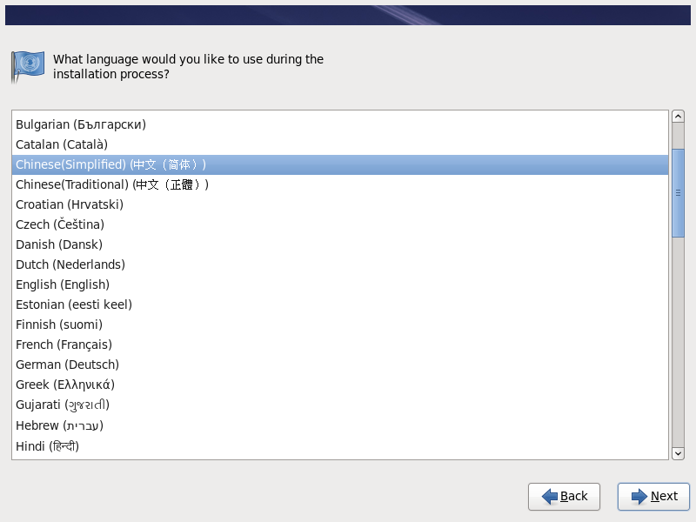The image size is (696, 522).
Task: Choose German (Deutsch) language
Action: (x=67, y=365)
